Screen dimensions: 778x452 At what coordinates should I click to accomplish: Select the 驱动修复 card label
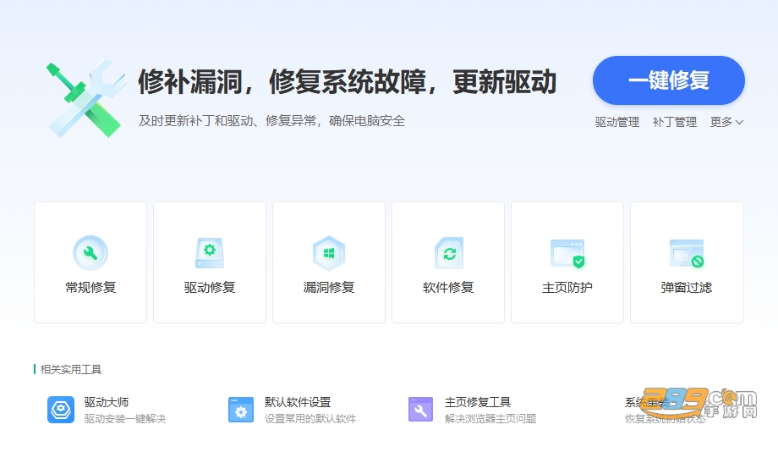(x=210, y=287)
